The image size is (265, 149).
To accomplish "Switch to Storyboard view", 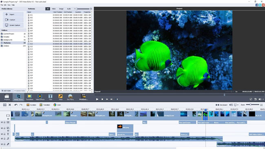I will click(221, 105).
